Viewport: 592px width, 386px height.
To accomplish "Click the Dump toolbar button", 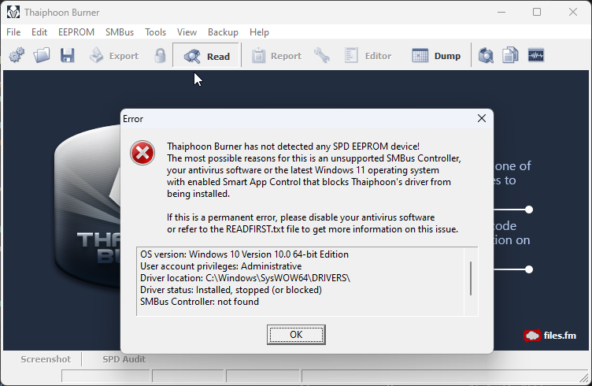I will pyautogui.click(x=436, y=55).
